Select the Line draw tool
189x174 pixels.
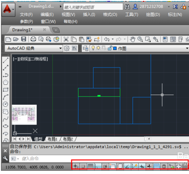(x=6, y=60)
